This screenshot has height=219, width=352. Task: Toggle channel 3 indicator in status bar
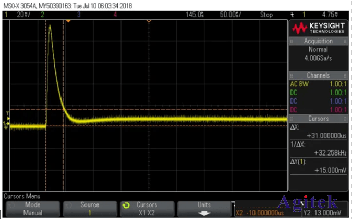click(78, 15)
